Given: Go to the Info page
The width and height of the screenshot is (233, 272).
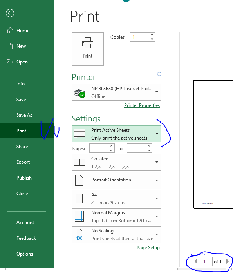Looking at the screenshot, I should 27,84.
